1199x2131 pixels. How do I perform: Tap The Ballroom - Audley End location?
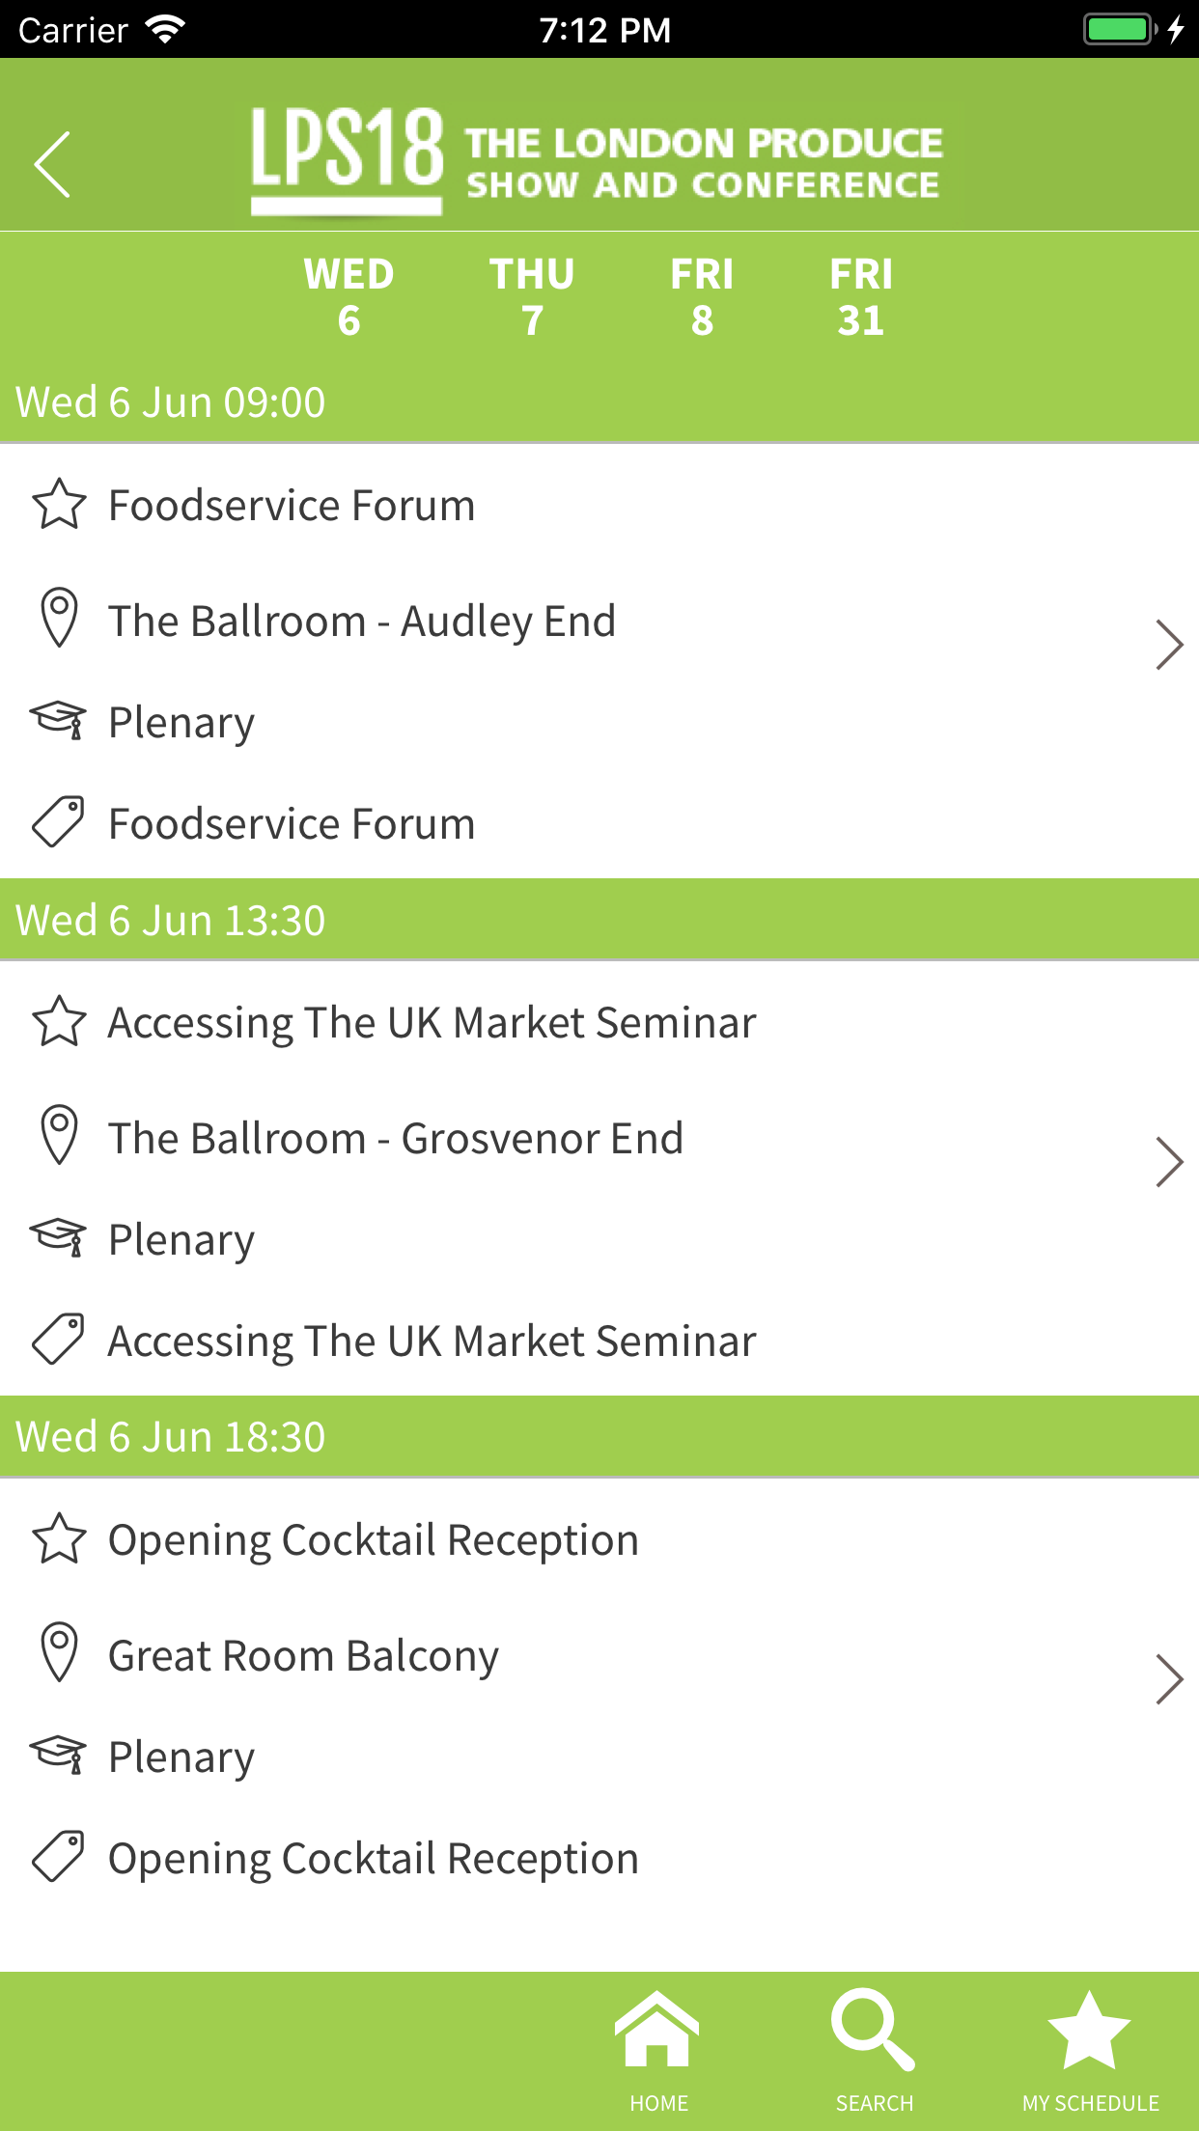pyautogui.click(x=362, y=621)
